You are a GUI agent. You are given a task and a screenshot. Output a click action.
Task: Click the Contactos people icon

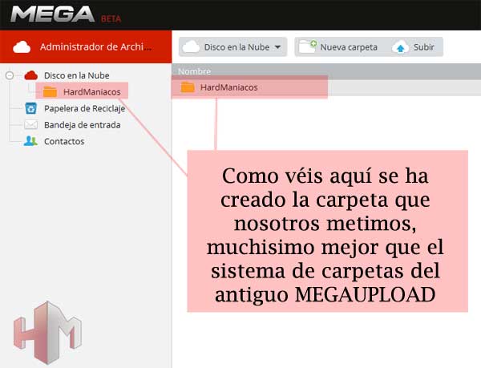(30, 141)
